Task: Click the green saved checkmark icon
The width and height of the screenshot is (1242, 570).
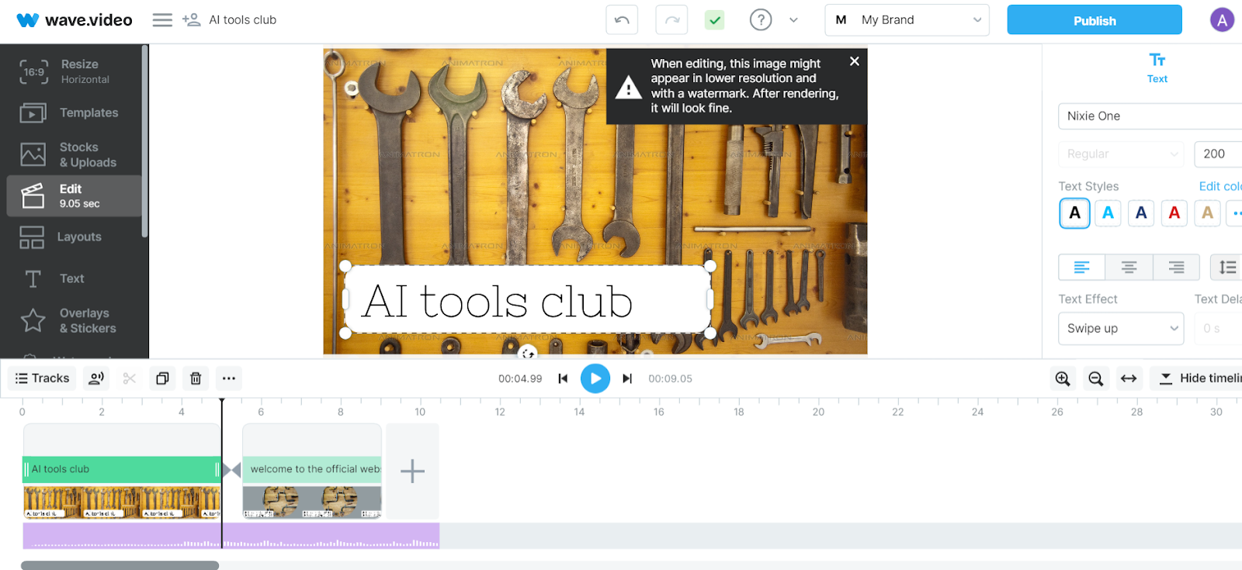Action: tap(715, 20)
